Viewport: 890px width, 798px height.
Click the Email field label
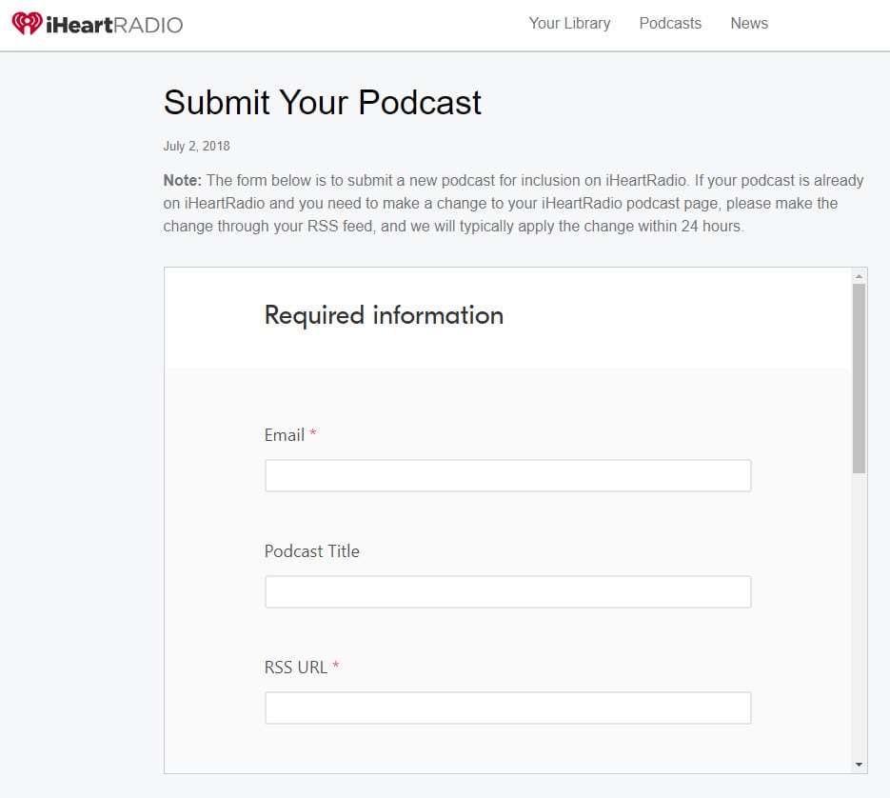(286, 434)
